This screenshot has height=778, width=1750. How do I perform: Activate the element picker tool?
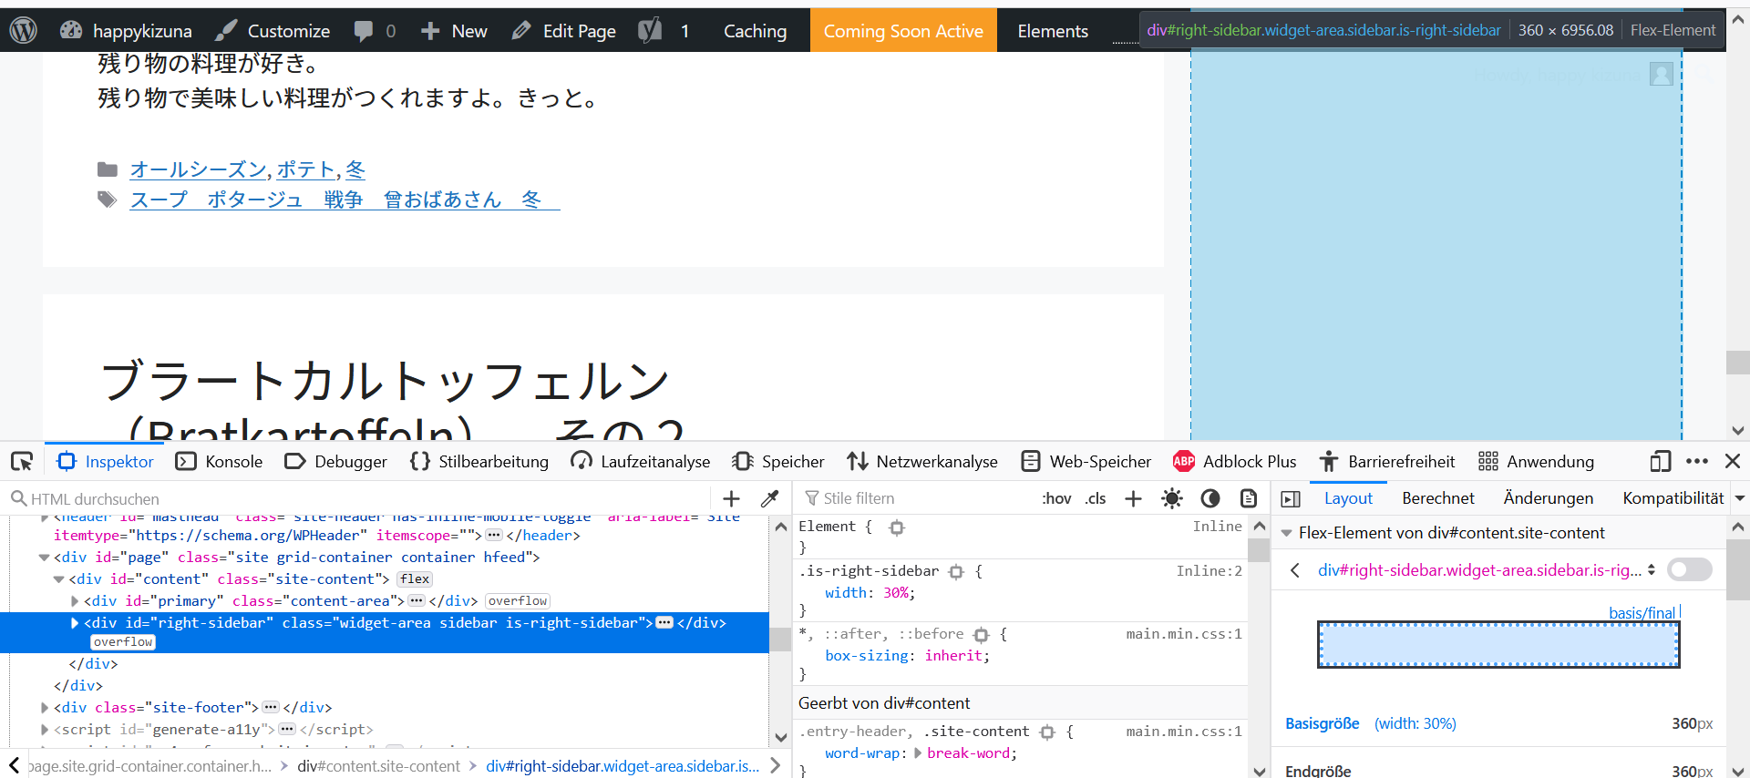22,461
